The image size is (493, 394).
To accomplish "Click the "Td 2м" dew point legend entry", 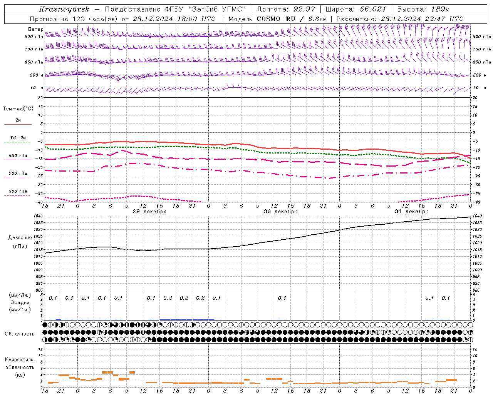I will click(18, 138).
